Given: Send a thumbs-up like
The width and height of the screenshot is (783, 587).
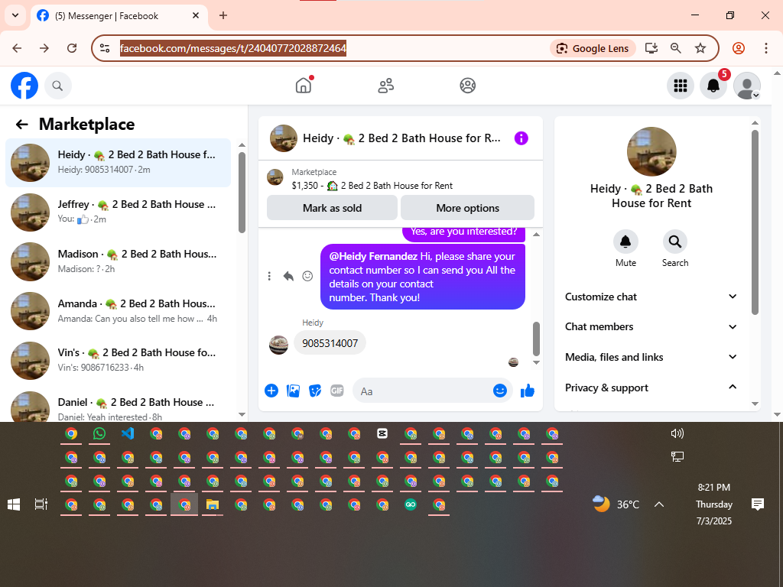Looking at the screenshot, I should [528, 391].
